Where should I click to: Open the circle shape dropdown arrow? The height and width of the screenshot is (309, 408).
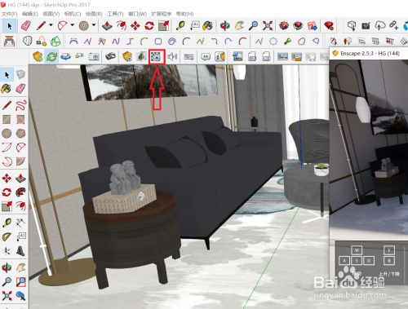pyautogui.click(x=94, y=25)
